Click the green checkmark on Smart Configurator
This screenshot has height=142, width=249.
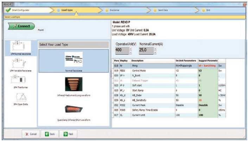[8, 10]
